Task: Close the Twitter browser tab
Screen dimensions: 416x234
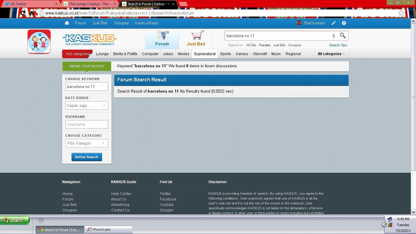Action: tap(56, 4)
